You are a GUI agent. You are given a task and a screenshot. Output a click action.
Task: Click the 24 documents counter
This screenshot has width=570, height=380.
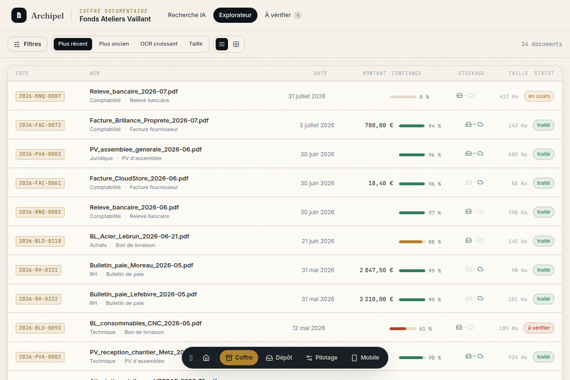(541, 44)
